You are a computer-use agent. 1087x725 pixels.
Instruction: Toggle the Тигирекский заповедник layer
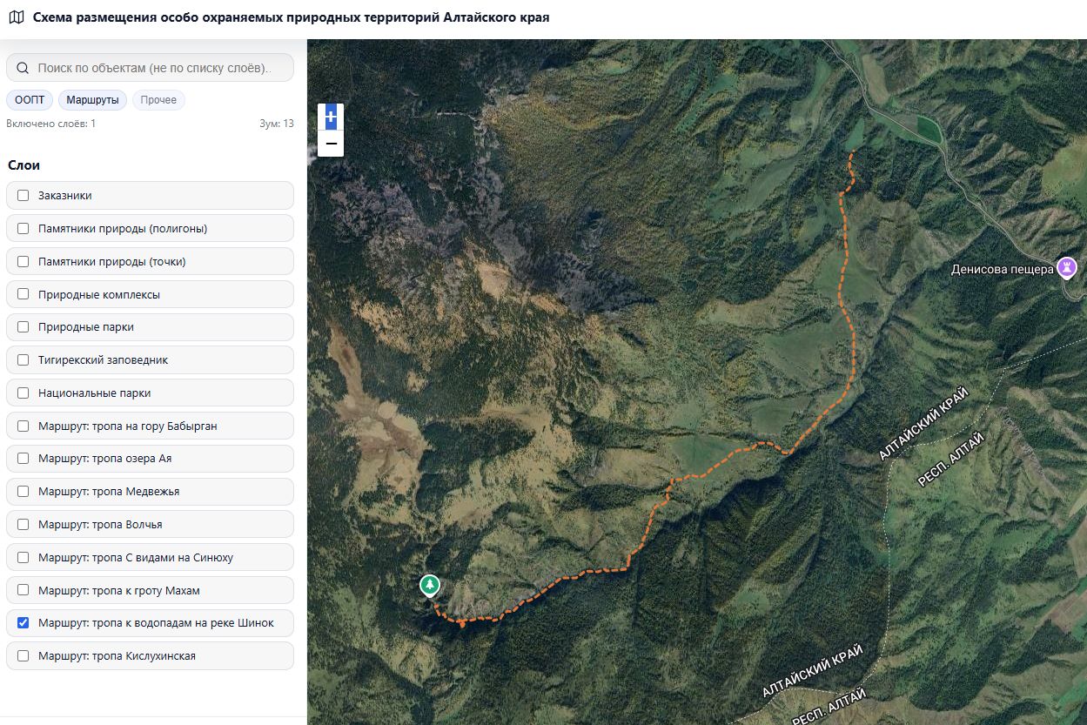(x=23, y=360)
